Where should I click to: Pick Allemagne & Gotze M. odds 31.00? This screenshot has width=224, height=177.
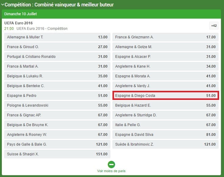click(x=165, y=47)
